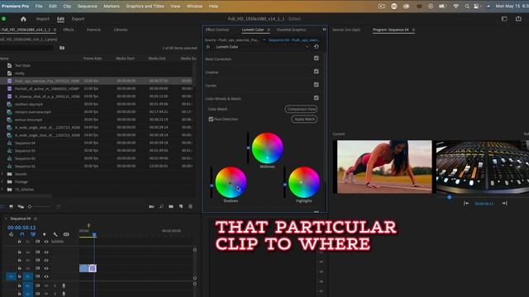Screen dimensions: 529x297
Task: Toggle Color Wheels & Match checkbox
Action: (316, 97)
